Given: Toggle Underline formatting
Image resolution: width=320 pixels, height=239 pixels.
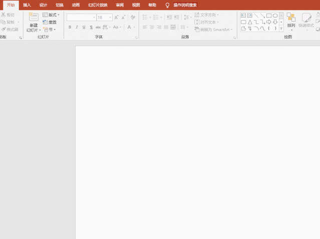Looking at the screenshot, I should 84,27.
